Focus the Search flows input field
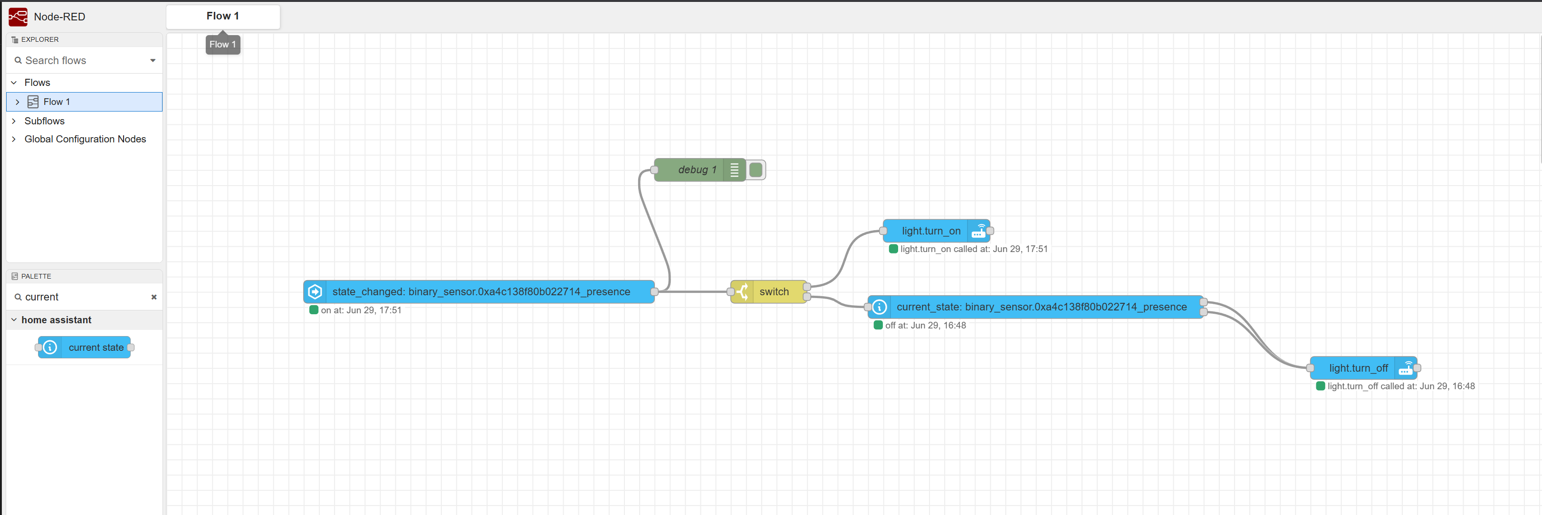Viewport: 1542px width, 515px height. pos(85,60)
